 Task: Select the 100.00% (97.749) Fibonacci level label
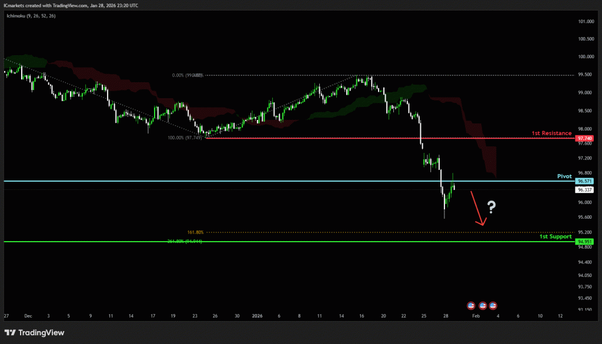tap(185, 137)
